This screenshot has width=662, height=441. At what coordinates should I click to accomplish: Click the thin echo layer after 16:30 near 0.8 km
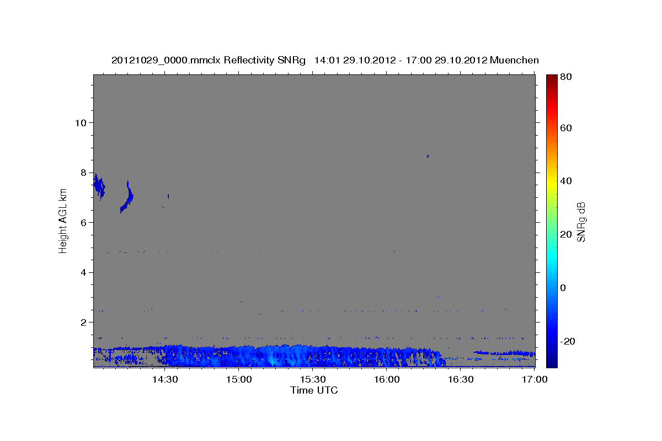point(504,353)
